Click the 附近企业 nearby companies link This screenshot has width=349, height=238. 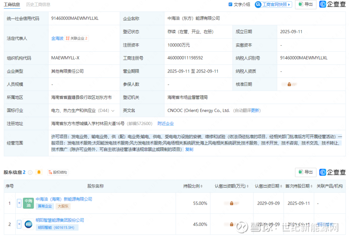[x=165, y=124]
